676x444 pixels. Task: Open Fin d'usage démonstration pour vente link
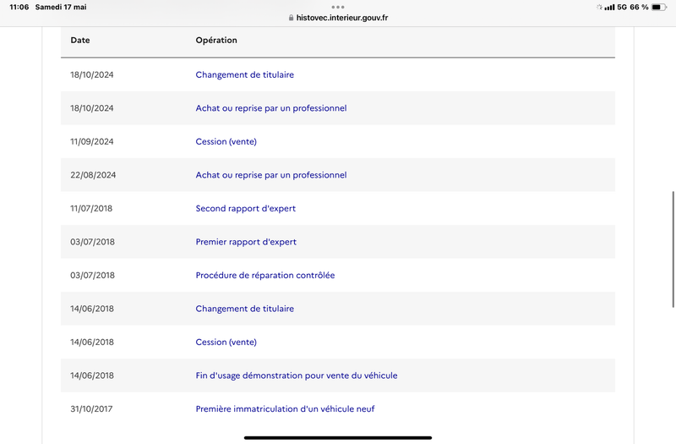click(297, 375)
